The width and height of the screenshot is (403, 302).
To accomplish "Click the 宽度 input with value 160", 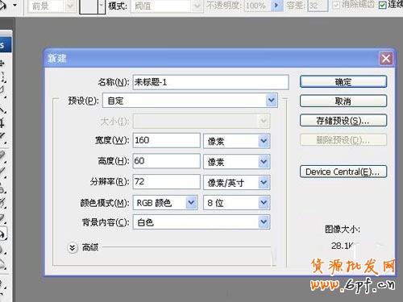I will pos(166,140).
